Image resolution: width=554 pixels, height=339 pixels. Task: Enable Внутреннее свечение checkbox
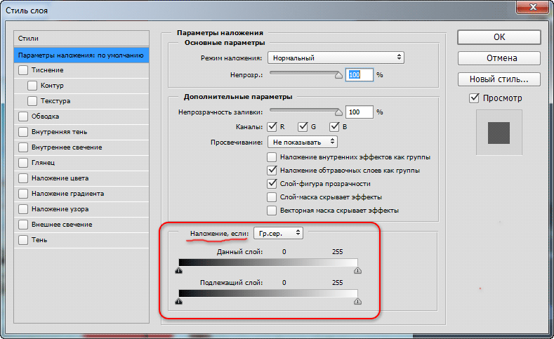point(23,147)
